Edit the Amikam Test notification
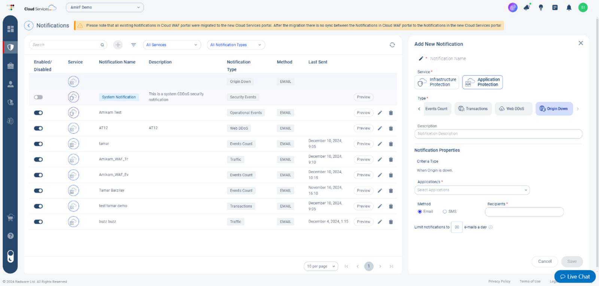Image resolution: width=599 pixels, height=286 pixels. tap(380, 113)
